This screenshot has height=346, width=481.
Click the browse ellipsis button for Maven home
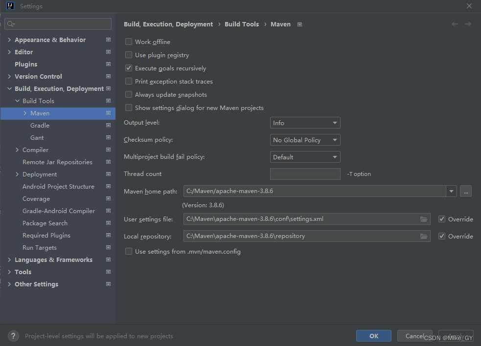(465, 192)
